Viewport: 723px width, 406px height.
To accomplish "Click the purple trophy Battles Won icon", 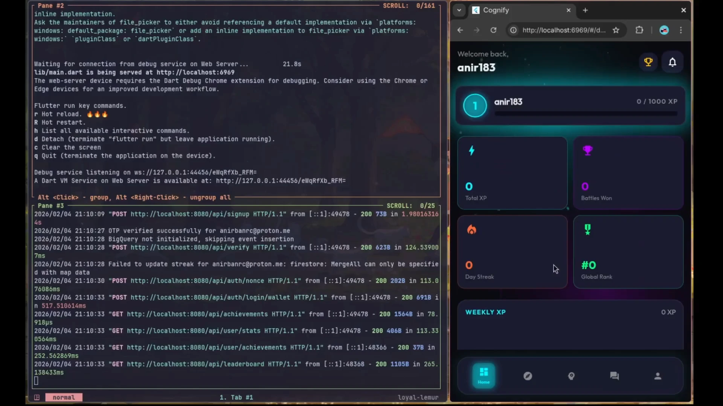I will [587, 150].
